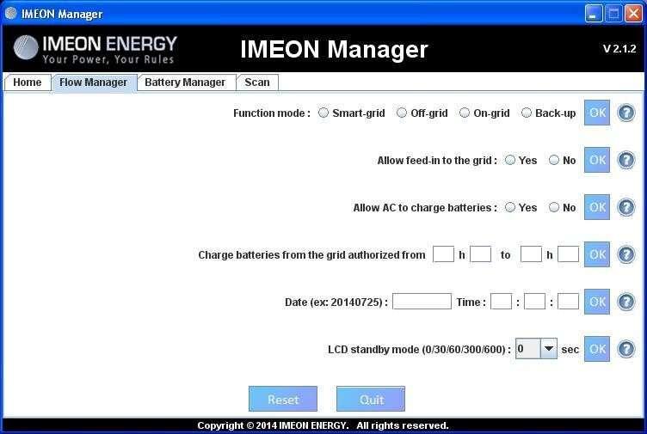Open help for grid charge authorized hours
The width and height of the screenshot is (647, 434).
coord(626,254)
